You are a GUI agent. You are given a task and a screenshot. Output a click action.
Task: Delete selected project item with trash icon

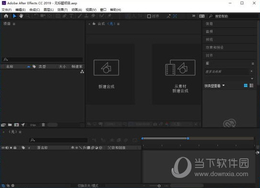pos(43,125)
